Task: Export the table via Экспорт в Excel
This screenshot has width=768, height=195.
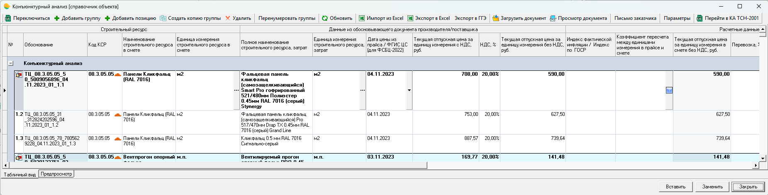Action: 429,18
